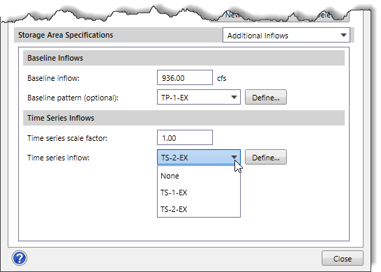Open the Additional Inflows specifications dropdown
381x272 pixels.
pyautogui.click(x=286, y=35)
